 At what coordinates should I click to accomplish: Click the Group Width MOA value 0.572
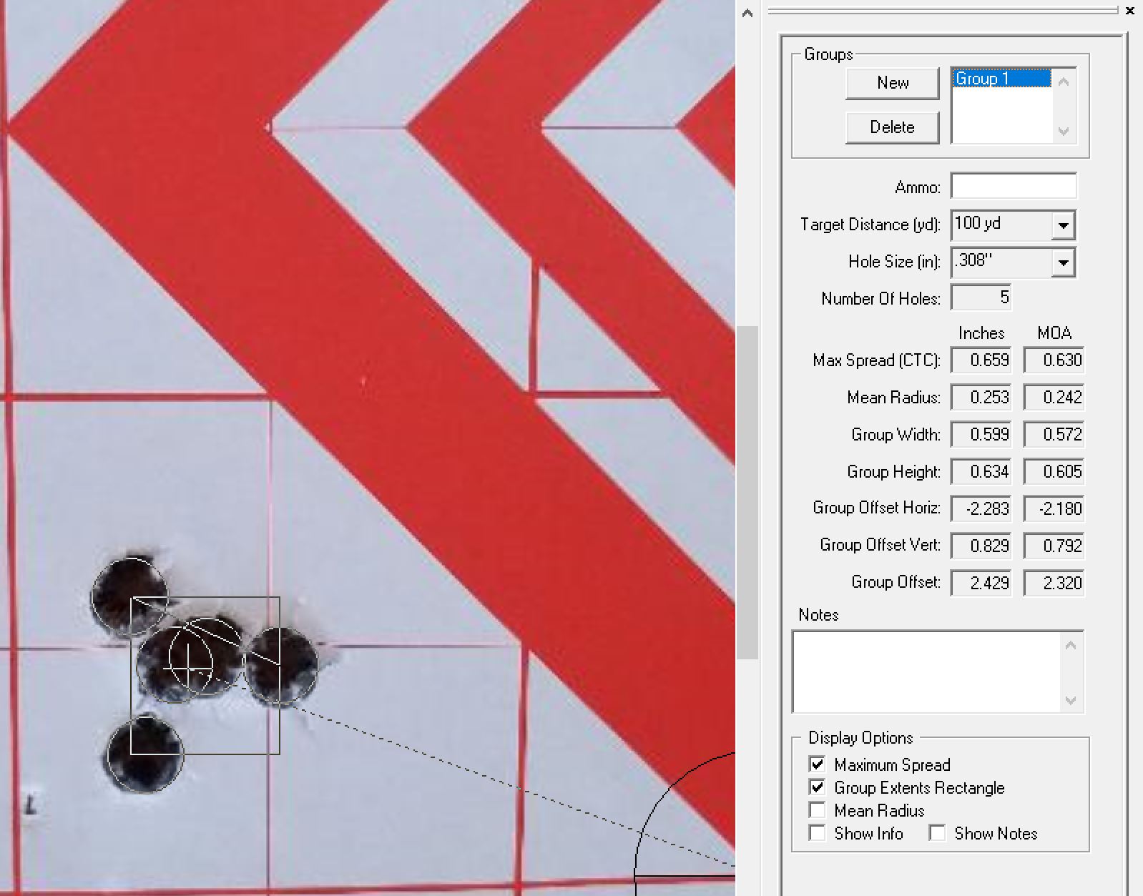(1054, 434)
